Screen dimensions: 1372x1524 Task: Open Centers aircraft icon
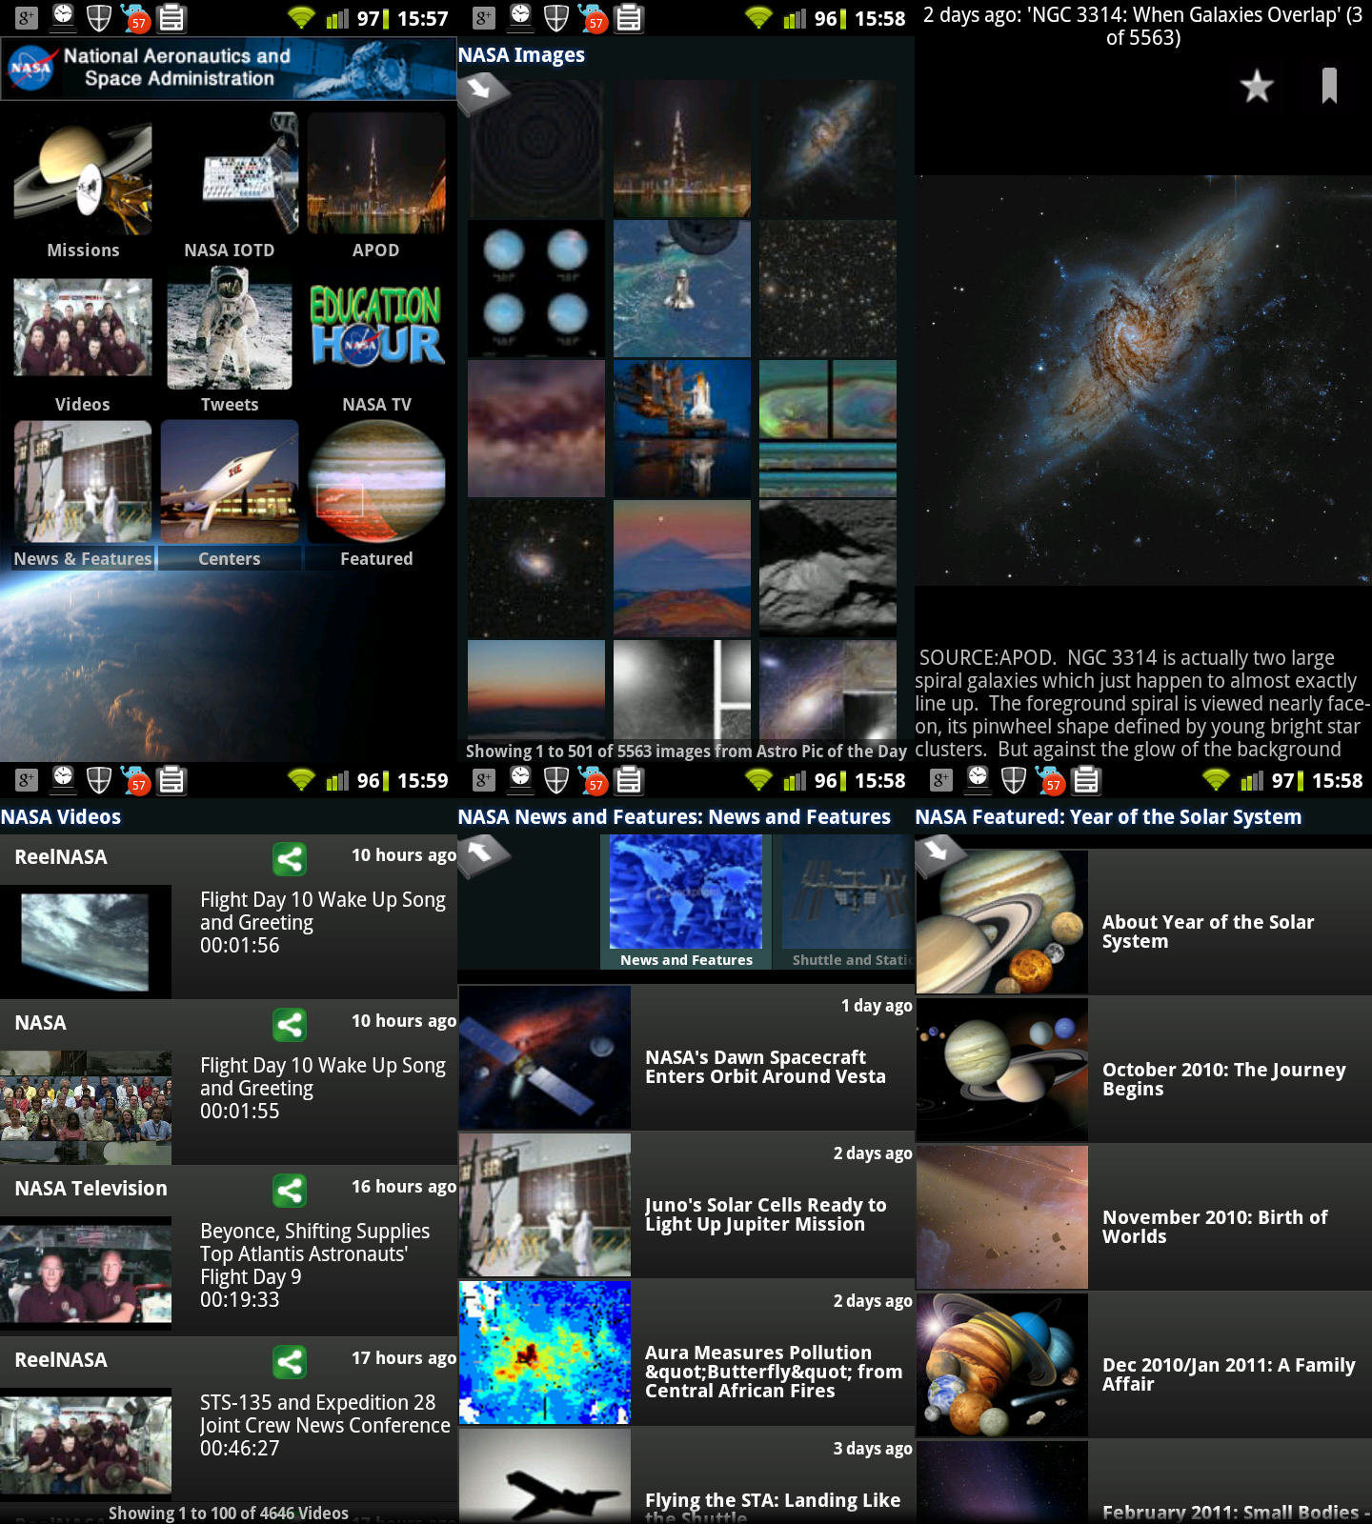[x=230, y=482]
